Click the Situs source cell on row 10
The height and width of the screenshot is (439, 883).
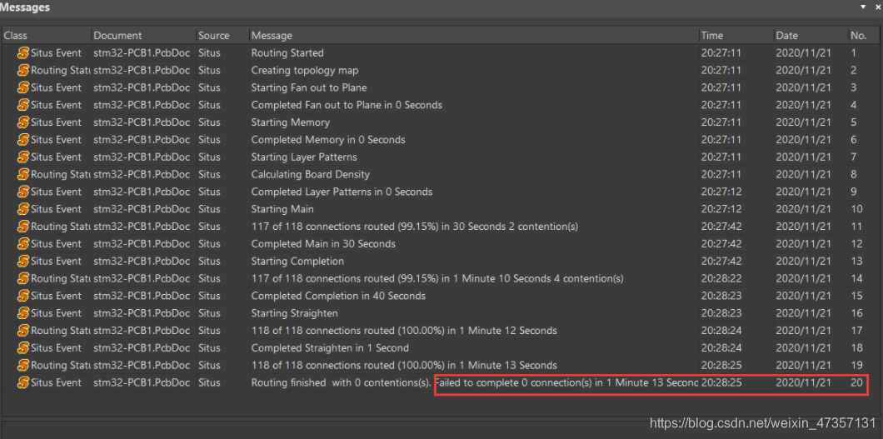click(x=209, y=209)
